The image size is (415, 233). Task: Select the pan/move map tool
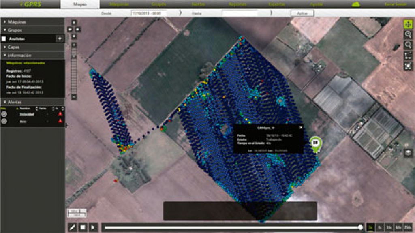point(408,24)
